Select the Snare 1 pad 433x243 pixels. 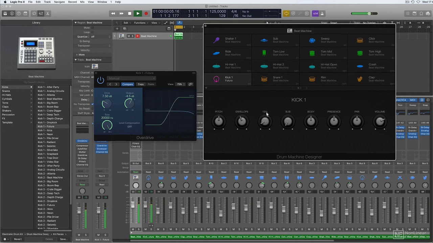pos(275,79)
